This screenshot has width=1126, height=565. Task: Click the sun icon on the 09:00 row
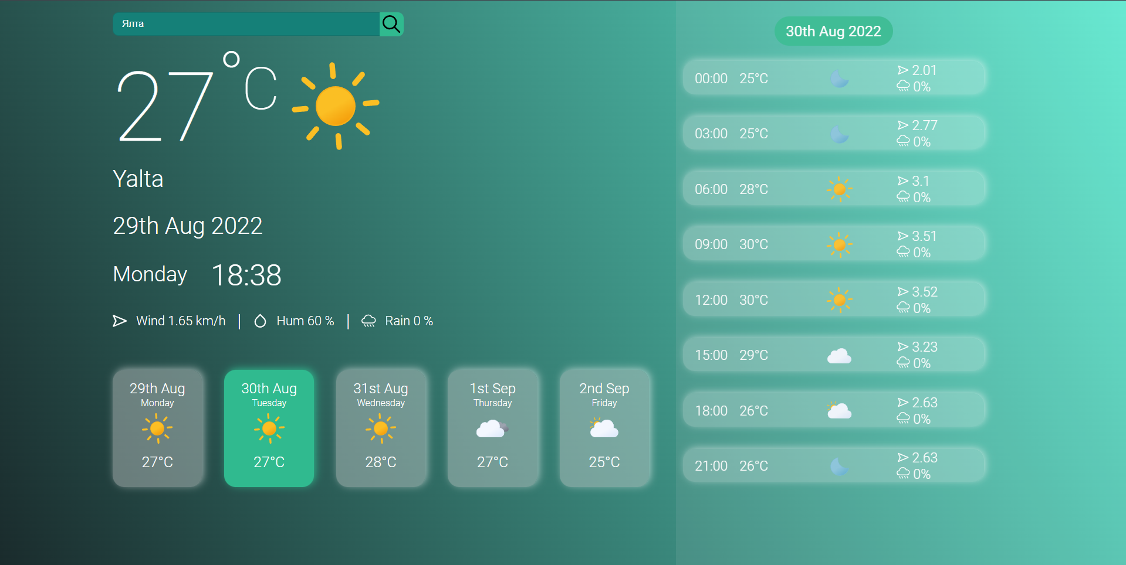pos(840,244)
